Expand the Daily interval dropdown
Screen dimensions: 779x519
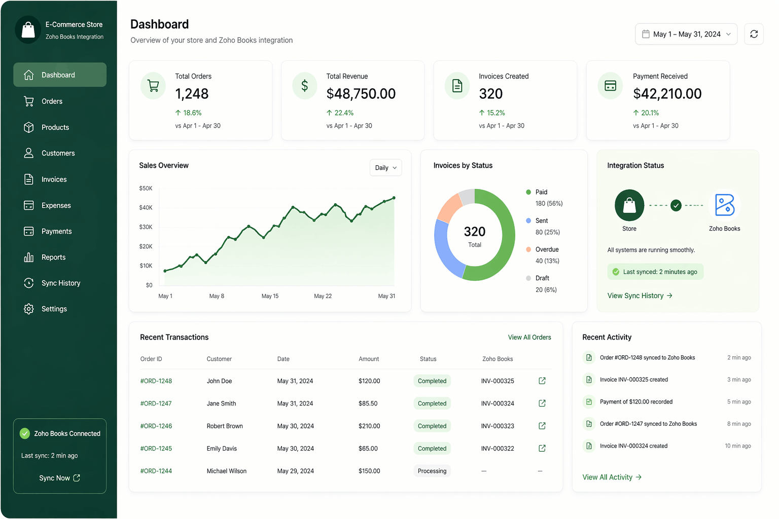pos(385,168)
